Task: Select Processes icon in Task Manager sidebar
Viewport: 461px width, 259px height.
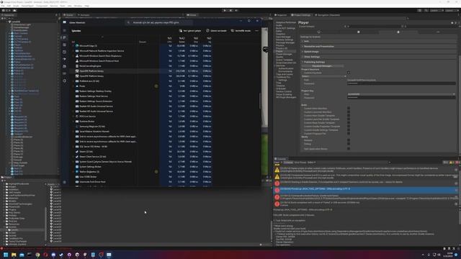Action: point(65,37)
